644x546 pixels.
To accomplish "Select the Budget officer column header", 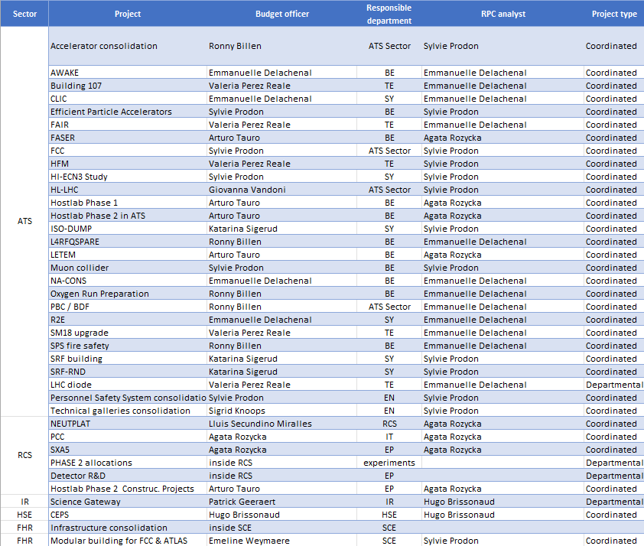I will (x=280, y=14).
